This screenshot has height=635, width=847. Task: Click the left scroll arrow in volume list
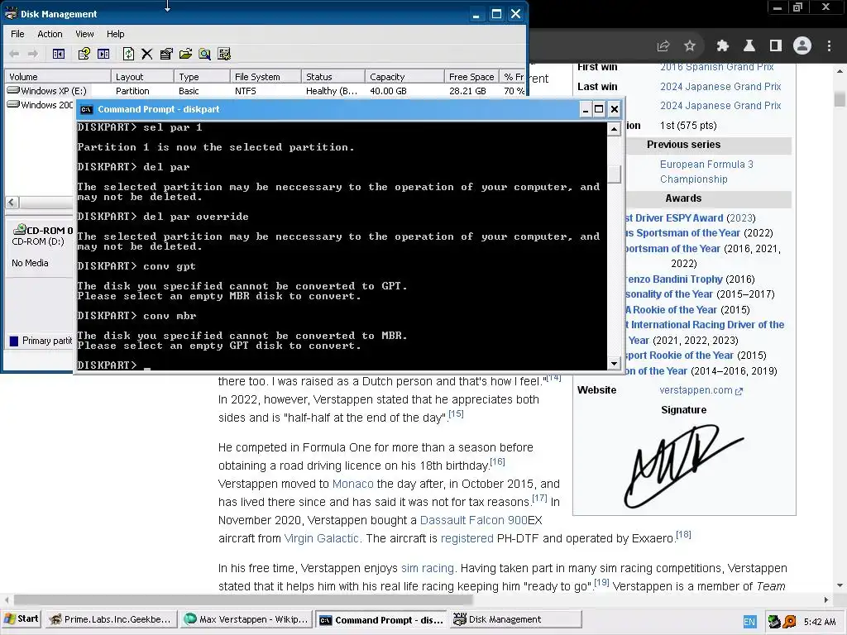coord(12,203)
